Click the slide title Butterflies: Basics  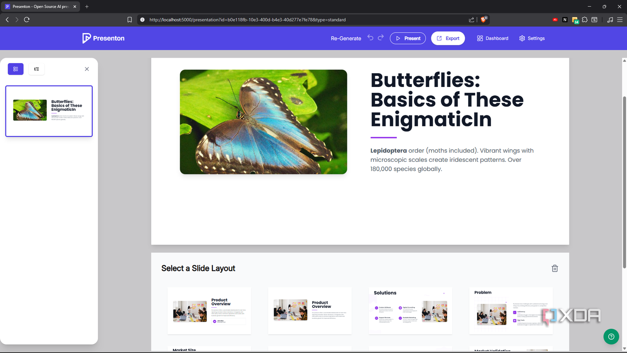tap(447, 100)
